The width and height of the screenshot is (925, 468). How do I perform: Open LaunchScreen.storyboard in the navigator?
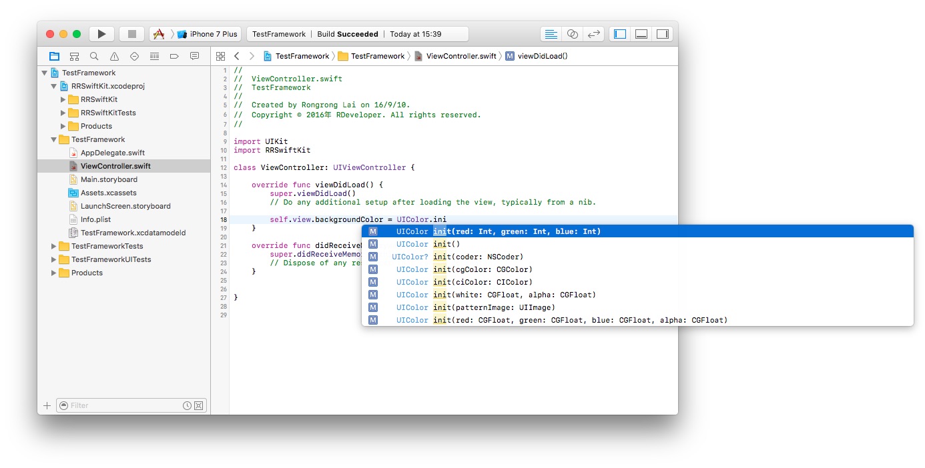pyautogui.click(x=125, y=206)
